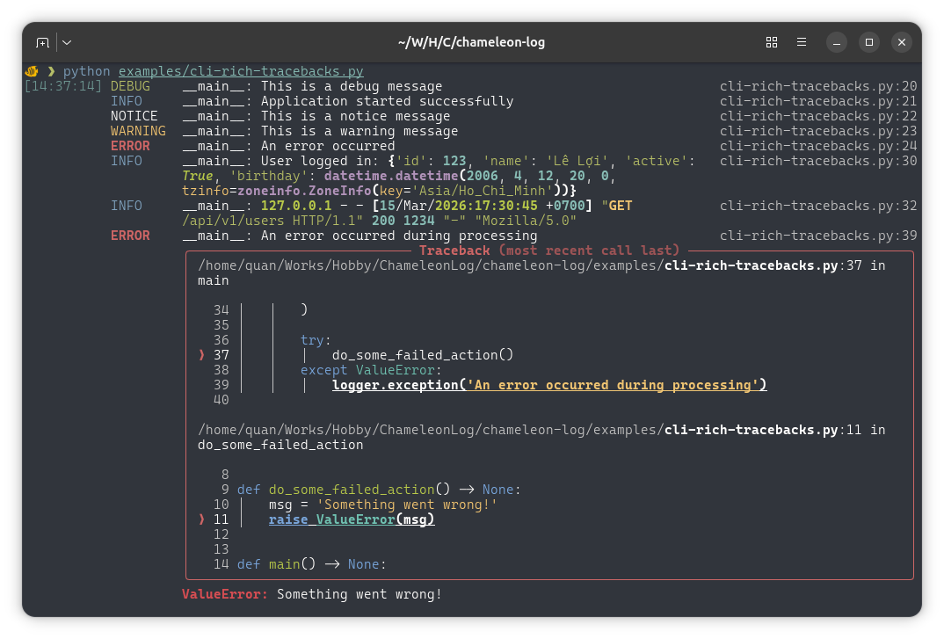
Task: Click the timestamp [14:37:14]
Action: tap(63, 86)
